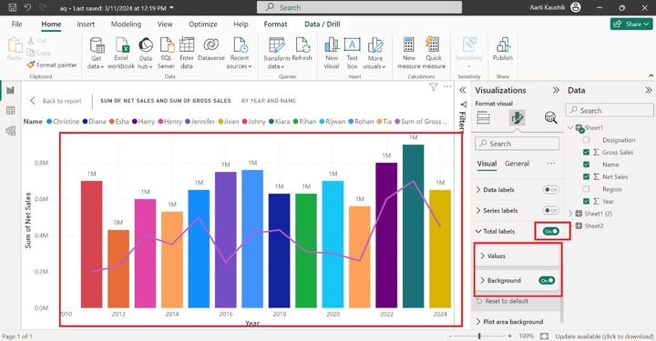Create a Quick measure

[x=434, y=53]
